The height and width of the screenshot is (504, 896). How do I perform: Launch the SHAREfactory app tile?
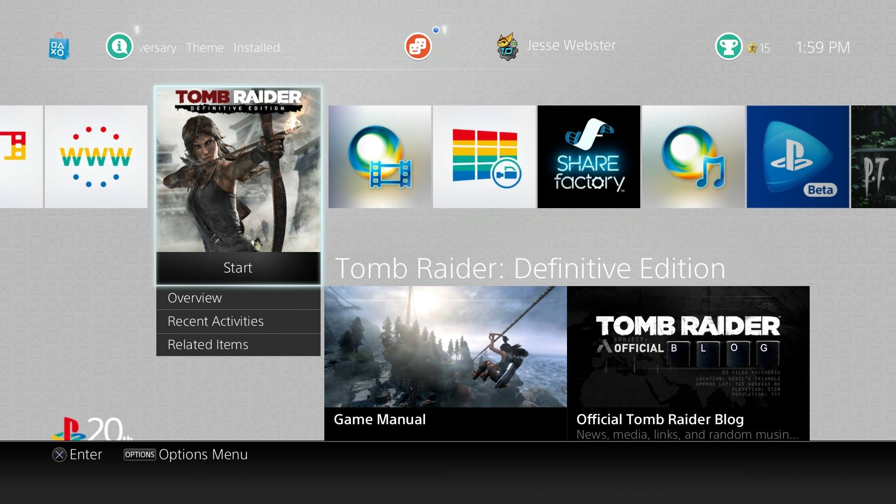[x=589, y=157]
